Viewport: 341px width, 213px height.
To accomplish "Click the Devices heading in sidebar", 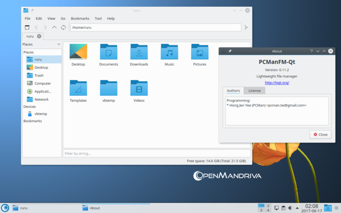I will pos(30,106).
